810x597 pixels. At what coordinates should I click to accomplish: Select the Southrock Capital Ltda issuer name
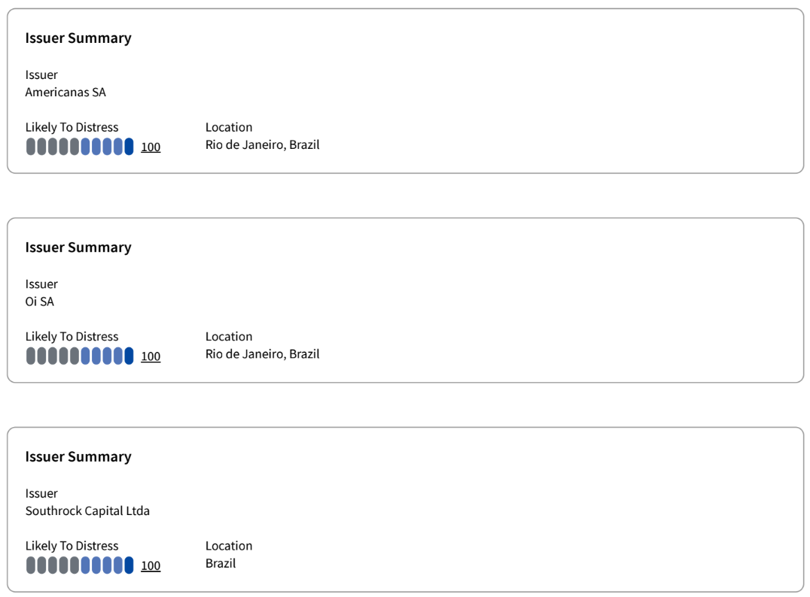(87, 511)
